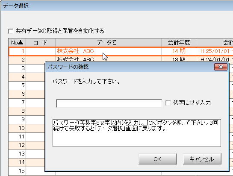Click the password input field

click(x=109, y=103)
